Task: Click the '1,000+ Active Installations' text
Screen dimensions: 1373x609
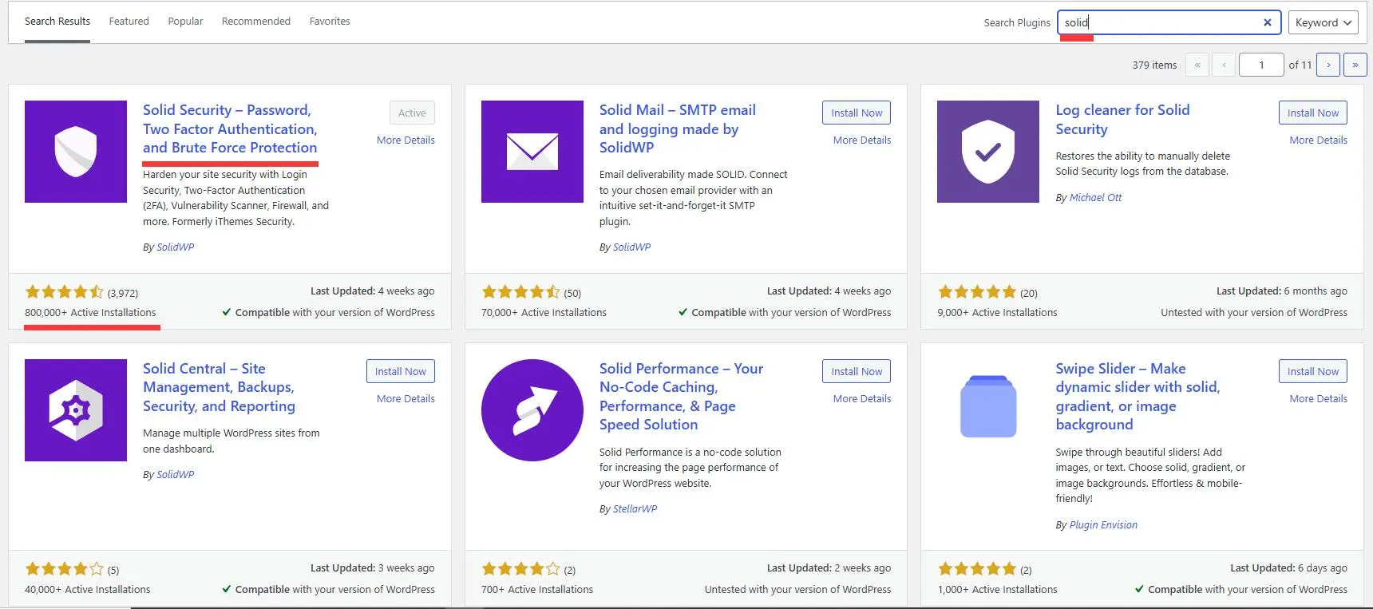Action: pyautogui.click(x=997, y=590)
